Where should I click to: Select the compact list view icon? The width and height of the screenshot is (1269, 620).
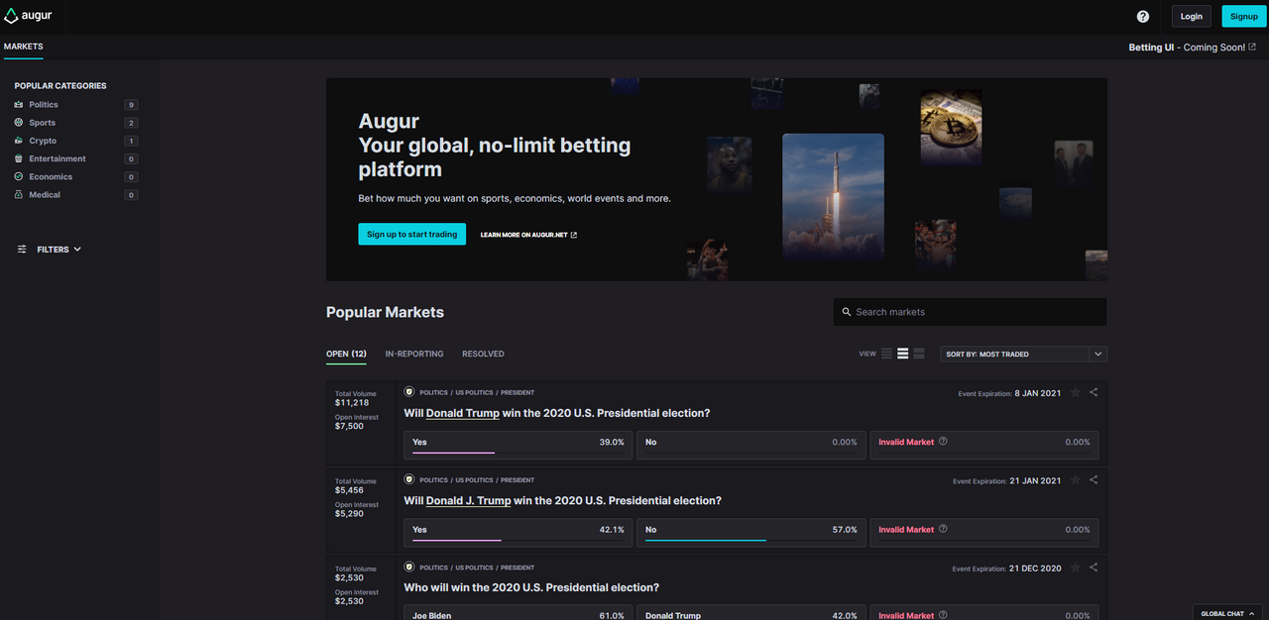[886, 354]
